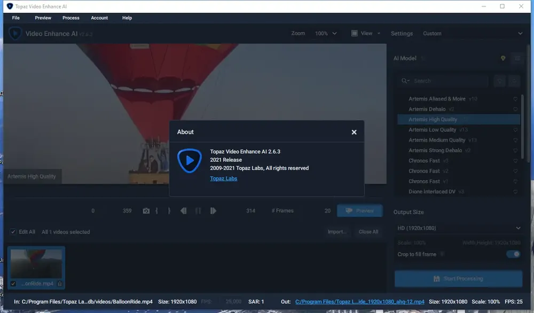The width and height of the screenshot is (534, 313).
Task: Open the Account menu
Action: [x=99, y=18]
